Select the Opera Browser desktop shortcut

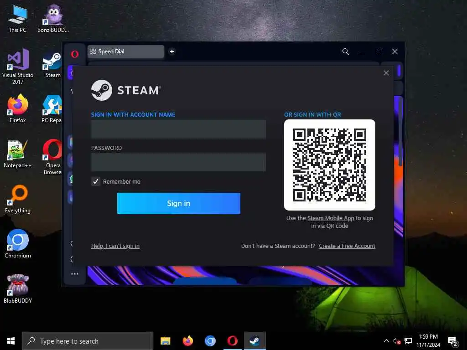53,157
